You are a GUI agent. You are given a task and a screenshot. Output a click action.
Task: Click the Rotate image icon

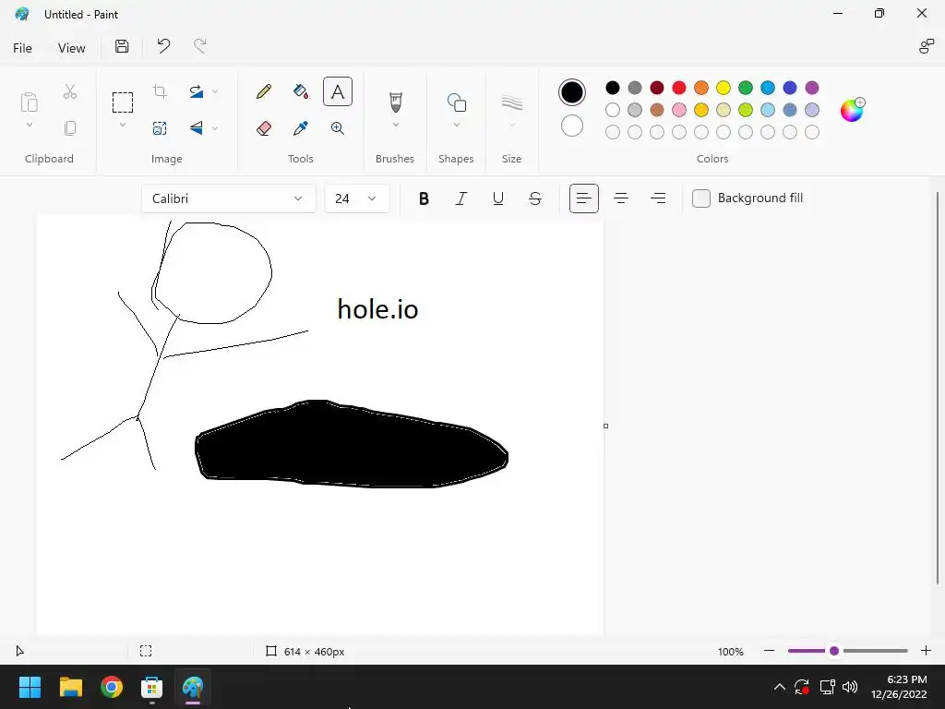(x=196, y=91)
